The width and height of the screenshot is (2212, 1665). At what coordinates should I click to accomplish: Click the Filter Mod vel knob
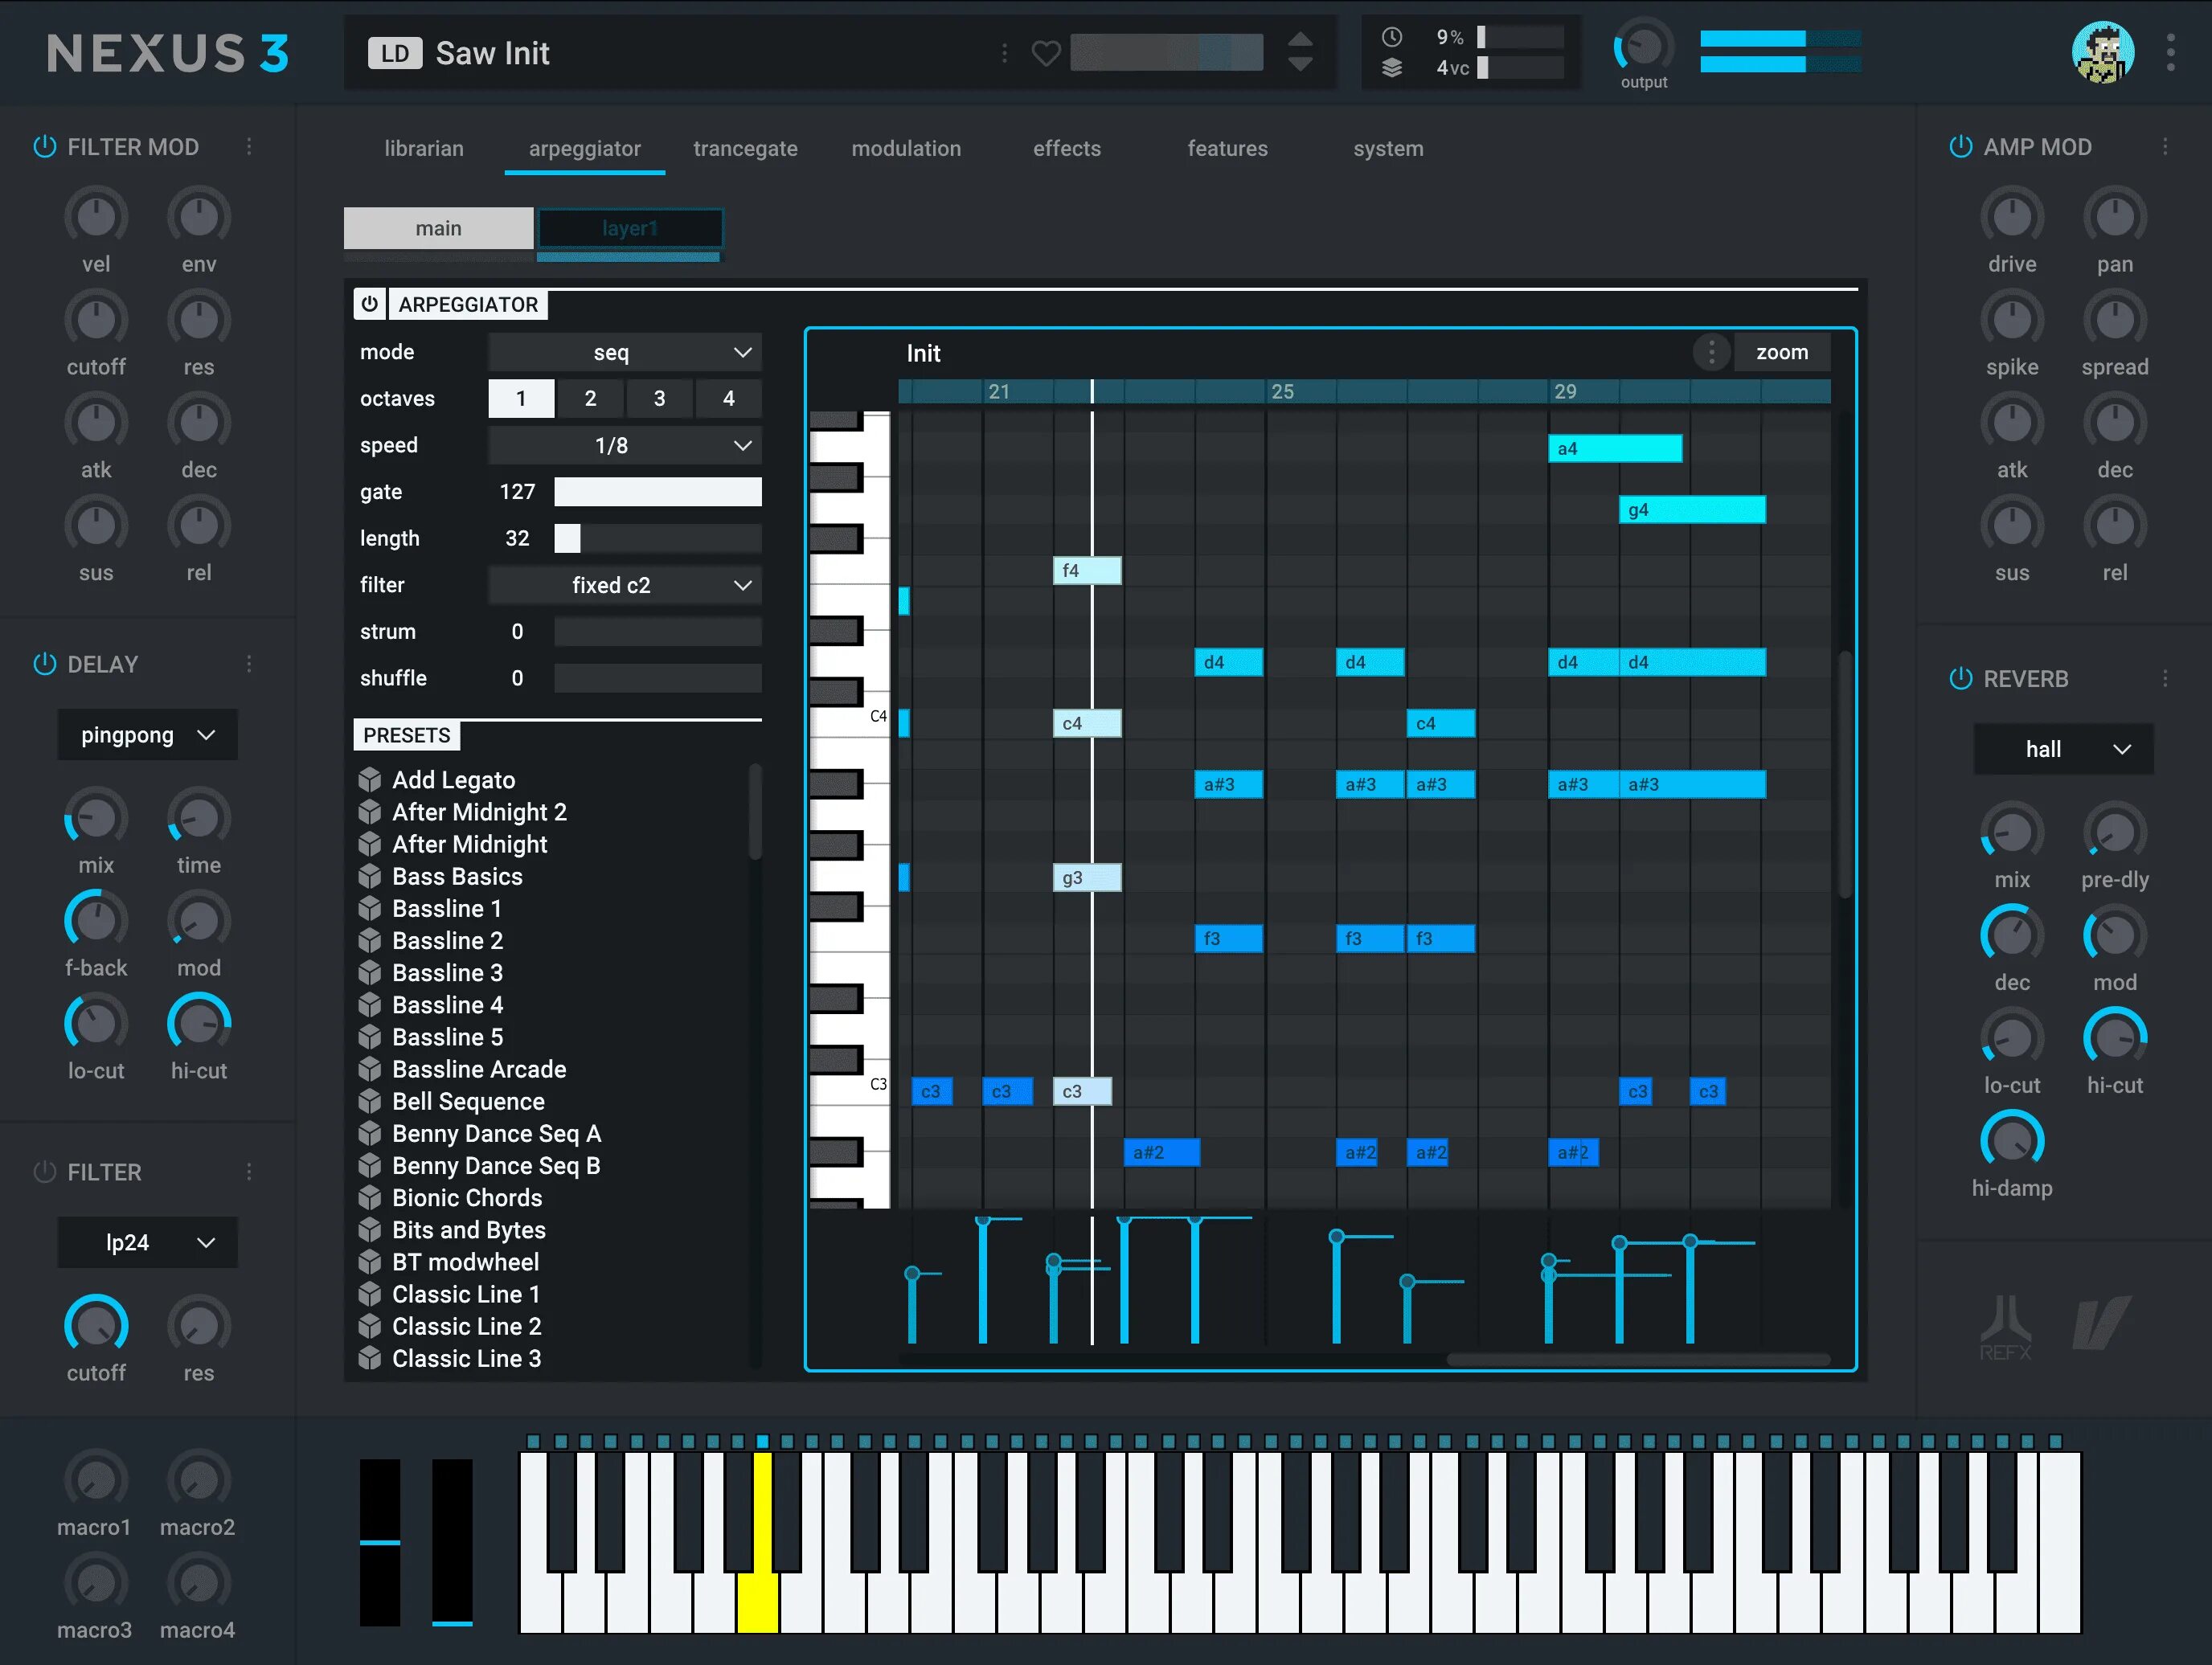click(96, 217)
